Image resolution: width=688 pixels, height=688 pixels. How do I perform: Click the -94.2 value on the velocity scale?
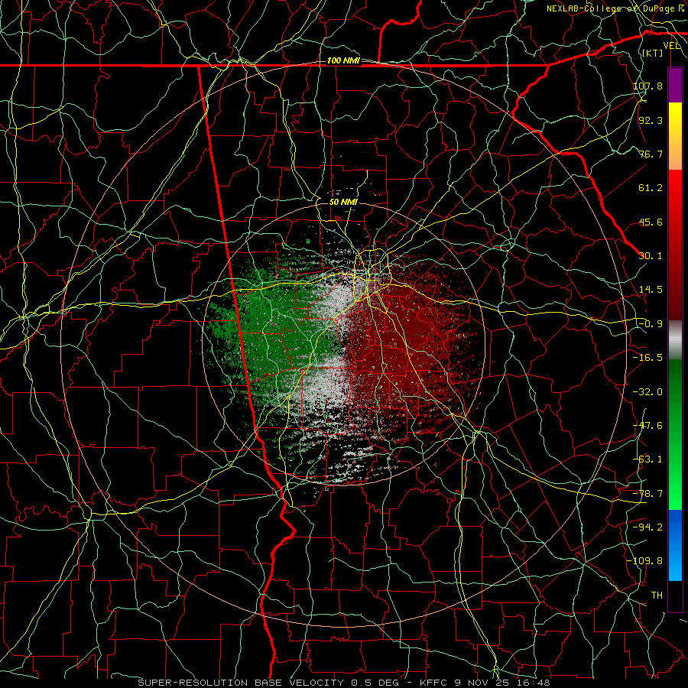647,527
